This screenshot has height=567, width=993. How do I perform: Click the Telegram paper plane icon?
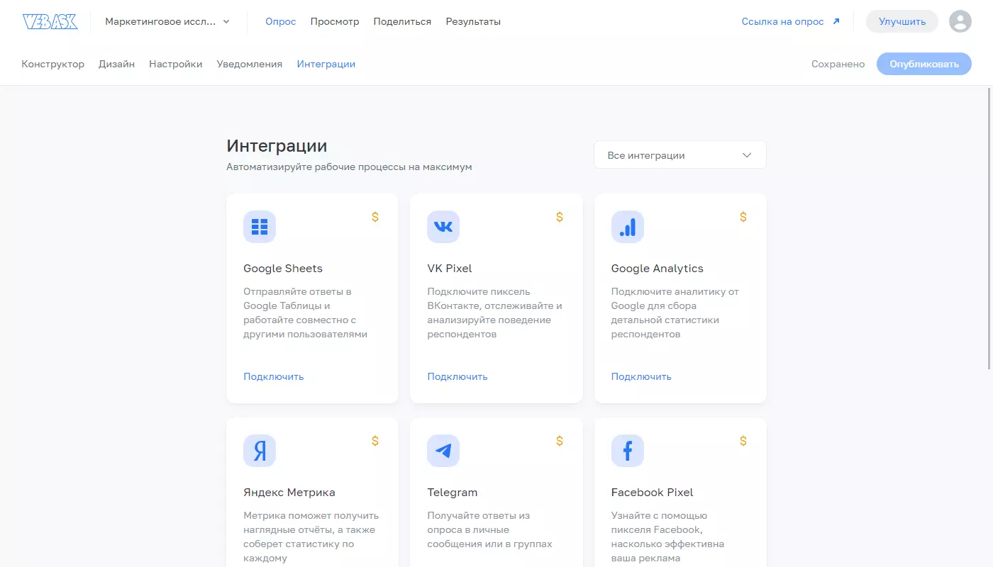pyautogui.click(x=443, y=451)
